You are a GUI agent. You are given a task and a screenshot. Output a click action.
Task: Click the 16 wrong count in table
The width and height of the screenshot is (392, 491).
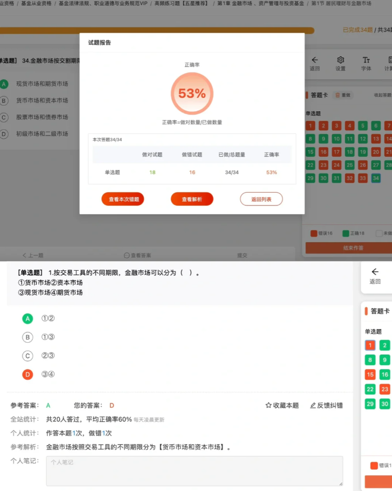coord(192,172)
